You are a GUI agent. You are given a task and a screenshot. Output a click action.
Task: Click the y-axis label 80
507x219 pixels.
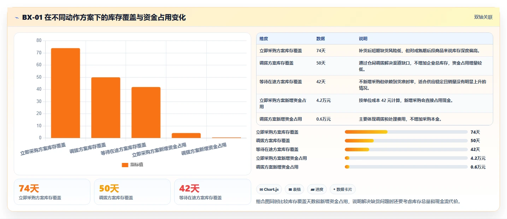39,41
